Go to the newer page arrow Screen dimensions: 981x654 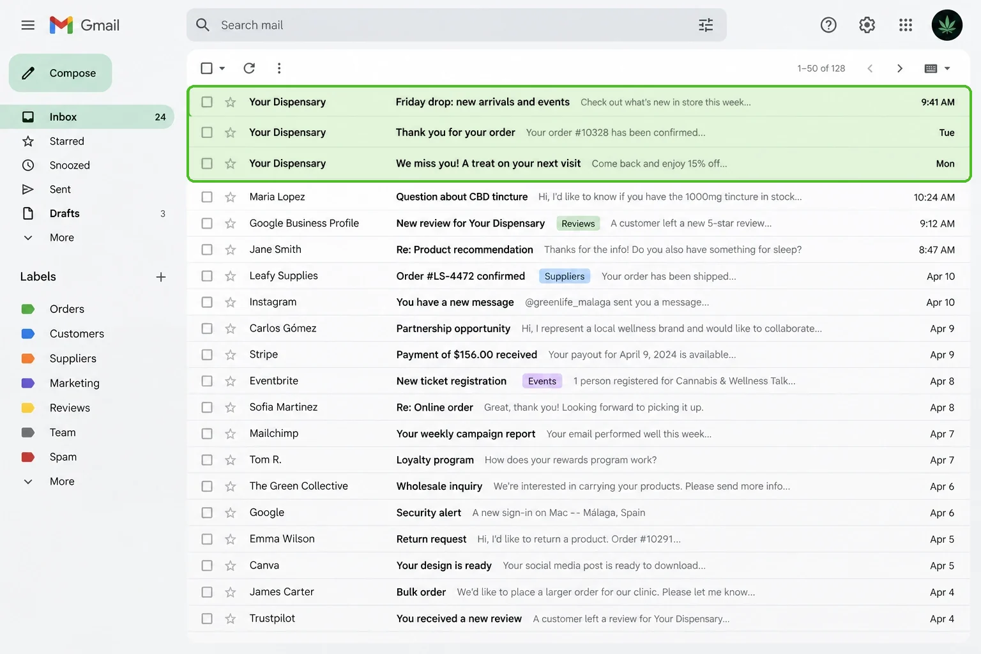coord(870,68)
